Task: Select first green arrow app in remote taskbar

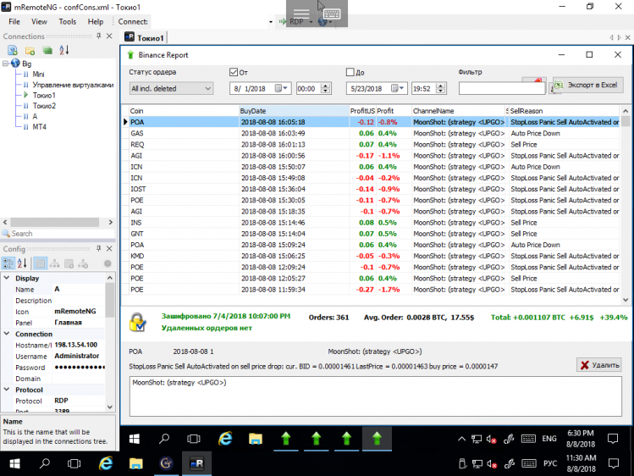Action: click(x=286, y=439)
